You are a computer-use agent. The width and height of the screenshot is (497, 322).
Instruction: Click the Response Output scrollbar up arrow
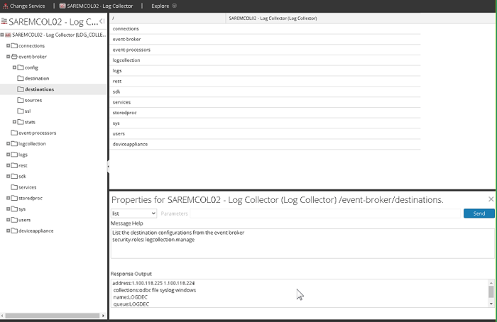click(x=491, y=283)
